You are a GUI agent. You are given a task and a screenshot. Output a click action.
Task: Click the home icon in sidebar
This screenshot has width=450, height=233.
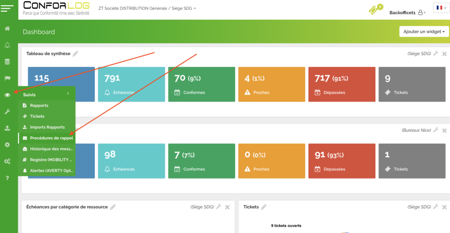pyautogui.click(x=7, y=29)
